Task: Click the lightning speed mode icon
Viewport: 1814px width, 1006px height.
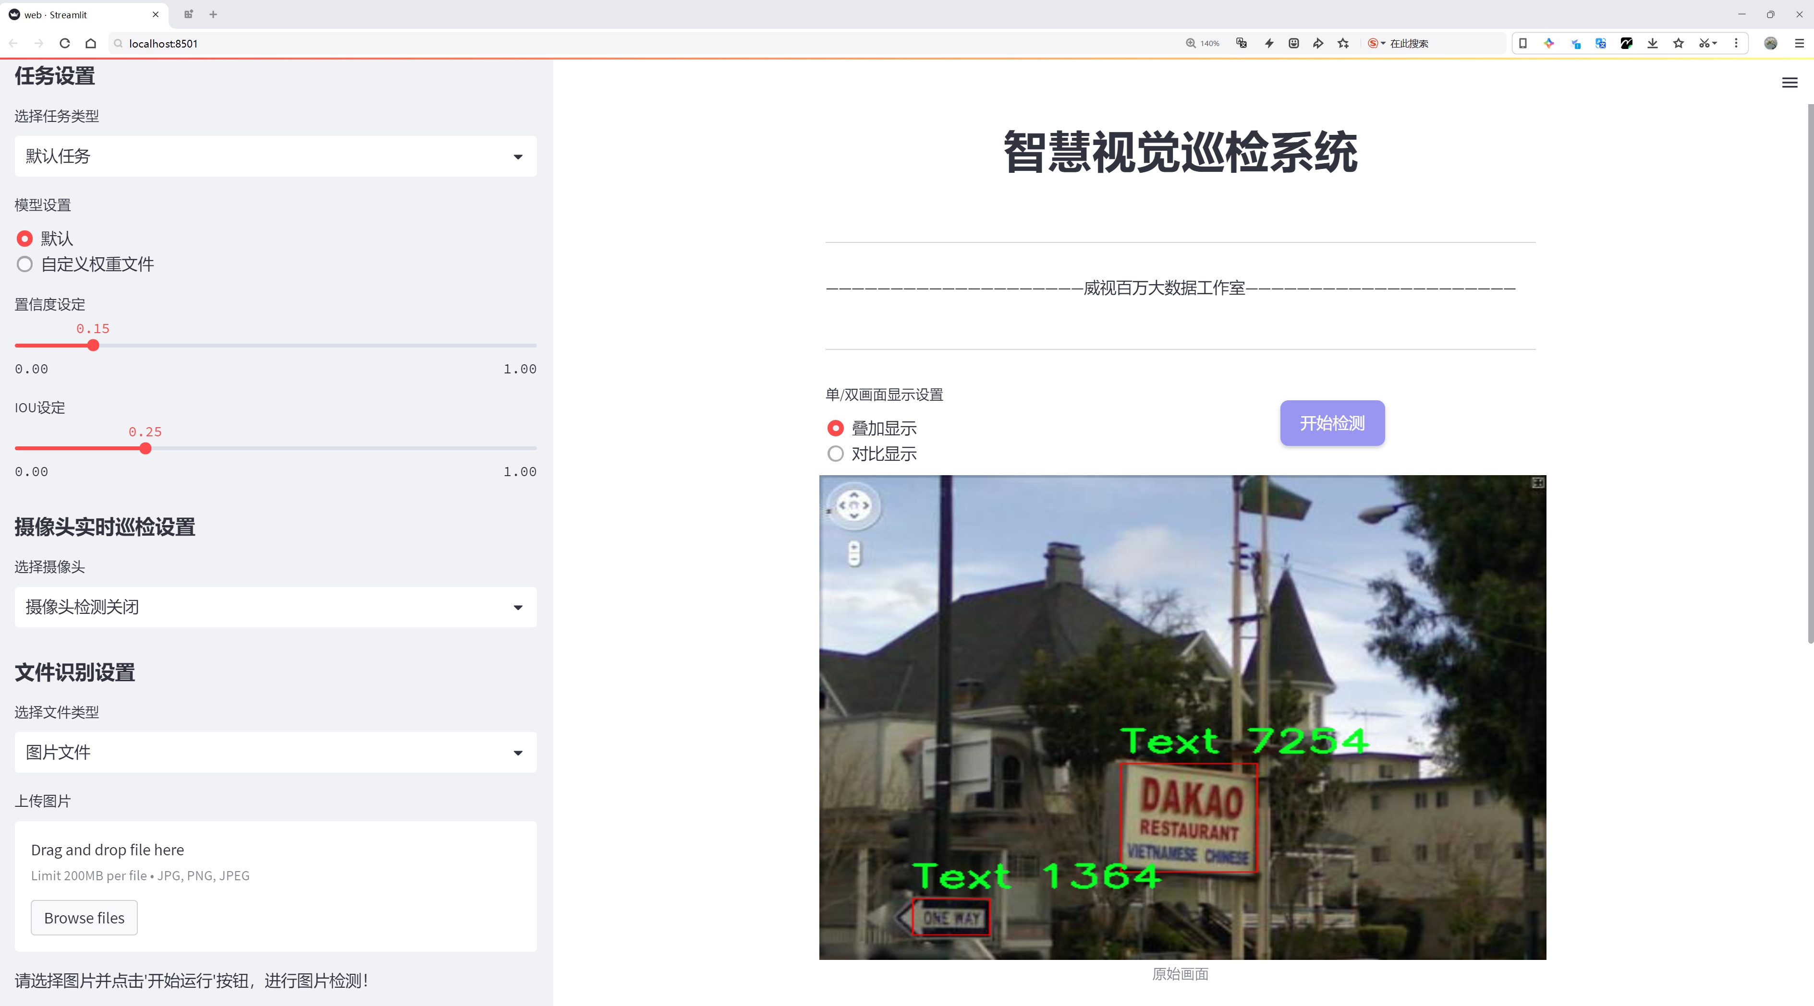Action: coord(1269,43)
